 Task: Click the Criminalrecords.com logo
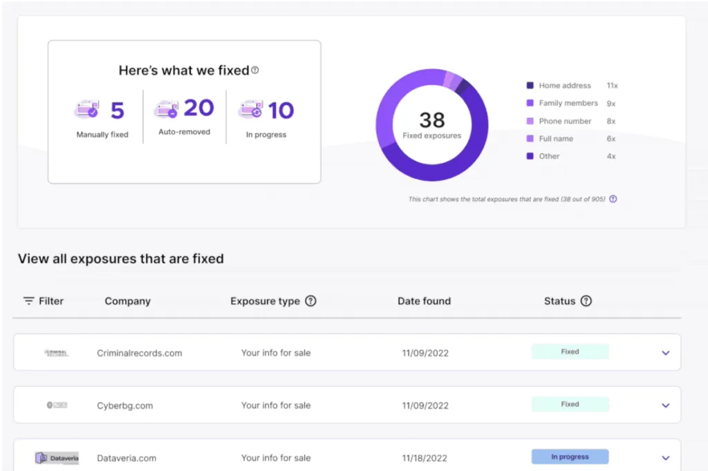click(x=57, y=353)
